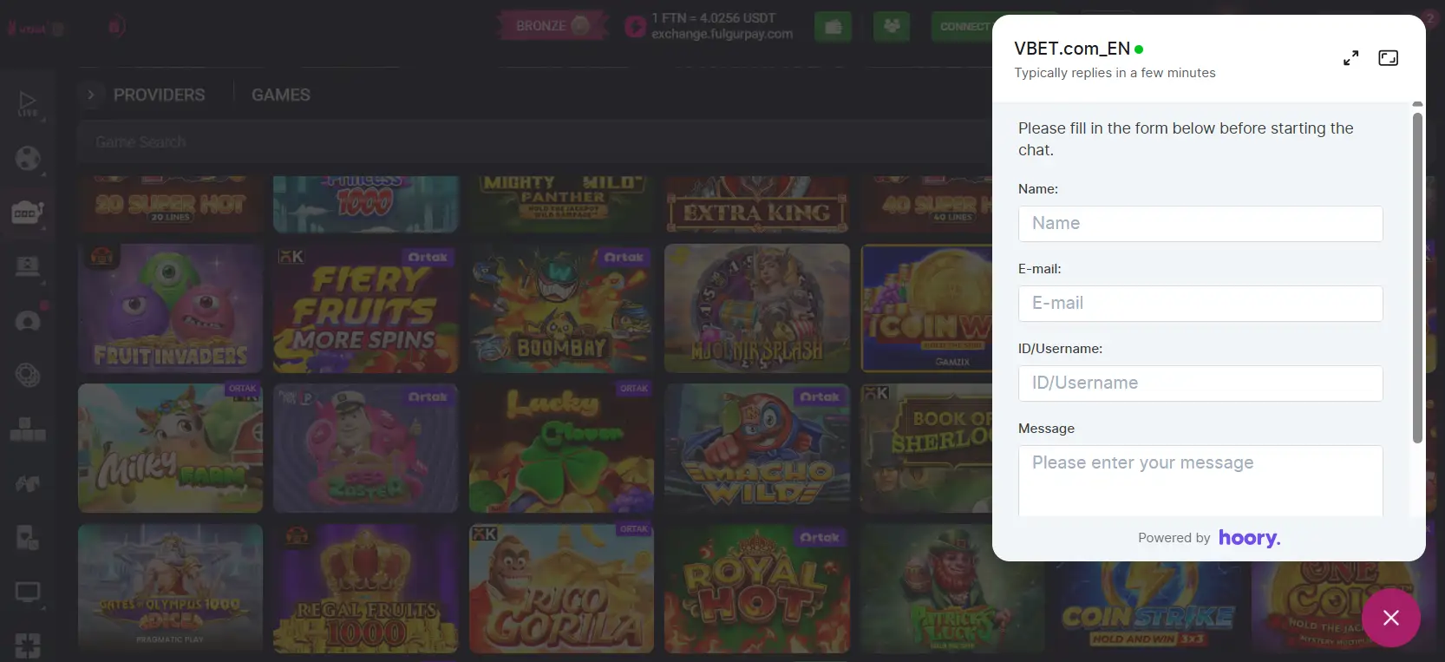Click the ID/Username text field

coord(1200,383)
